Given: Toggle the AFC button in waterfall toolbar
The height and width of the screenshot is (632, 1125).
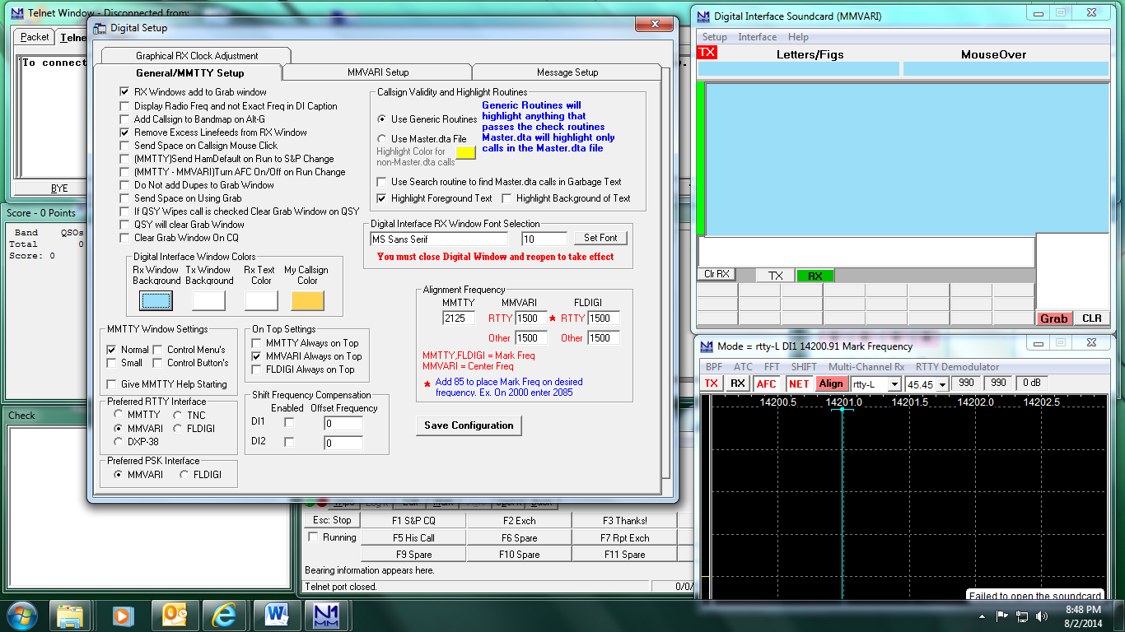Looking at the screenshot, I should [766, 383].
